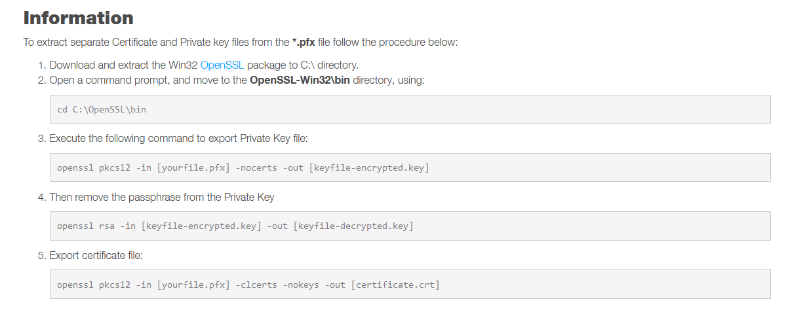Click the bold "*.pfx" text in intro
Image resolution: width=788 pixels, height=310 pixels.
click(303, 42)
